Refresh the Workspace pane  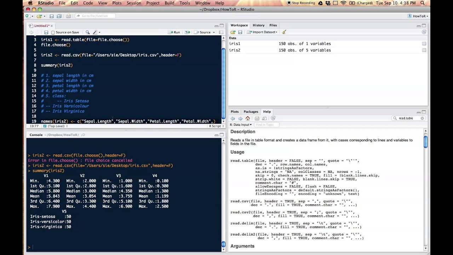click(x=424, y=32)
